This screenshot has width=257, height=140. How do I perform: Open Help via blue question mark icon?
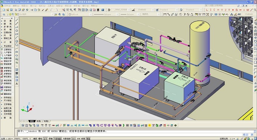pos(103,10)
